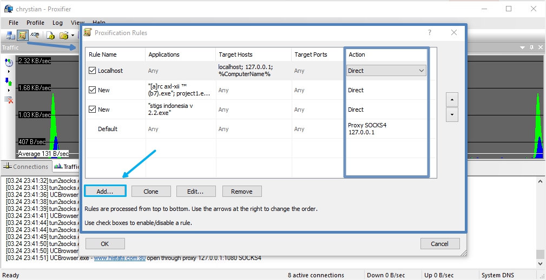Click the dialog help question mark
Screen dimensions: 546x280
click(429, 32)
